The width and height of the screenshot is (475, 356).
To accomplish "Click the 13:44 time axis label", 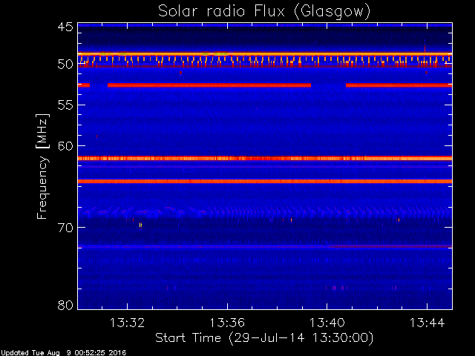I will click(427, 323).
